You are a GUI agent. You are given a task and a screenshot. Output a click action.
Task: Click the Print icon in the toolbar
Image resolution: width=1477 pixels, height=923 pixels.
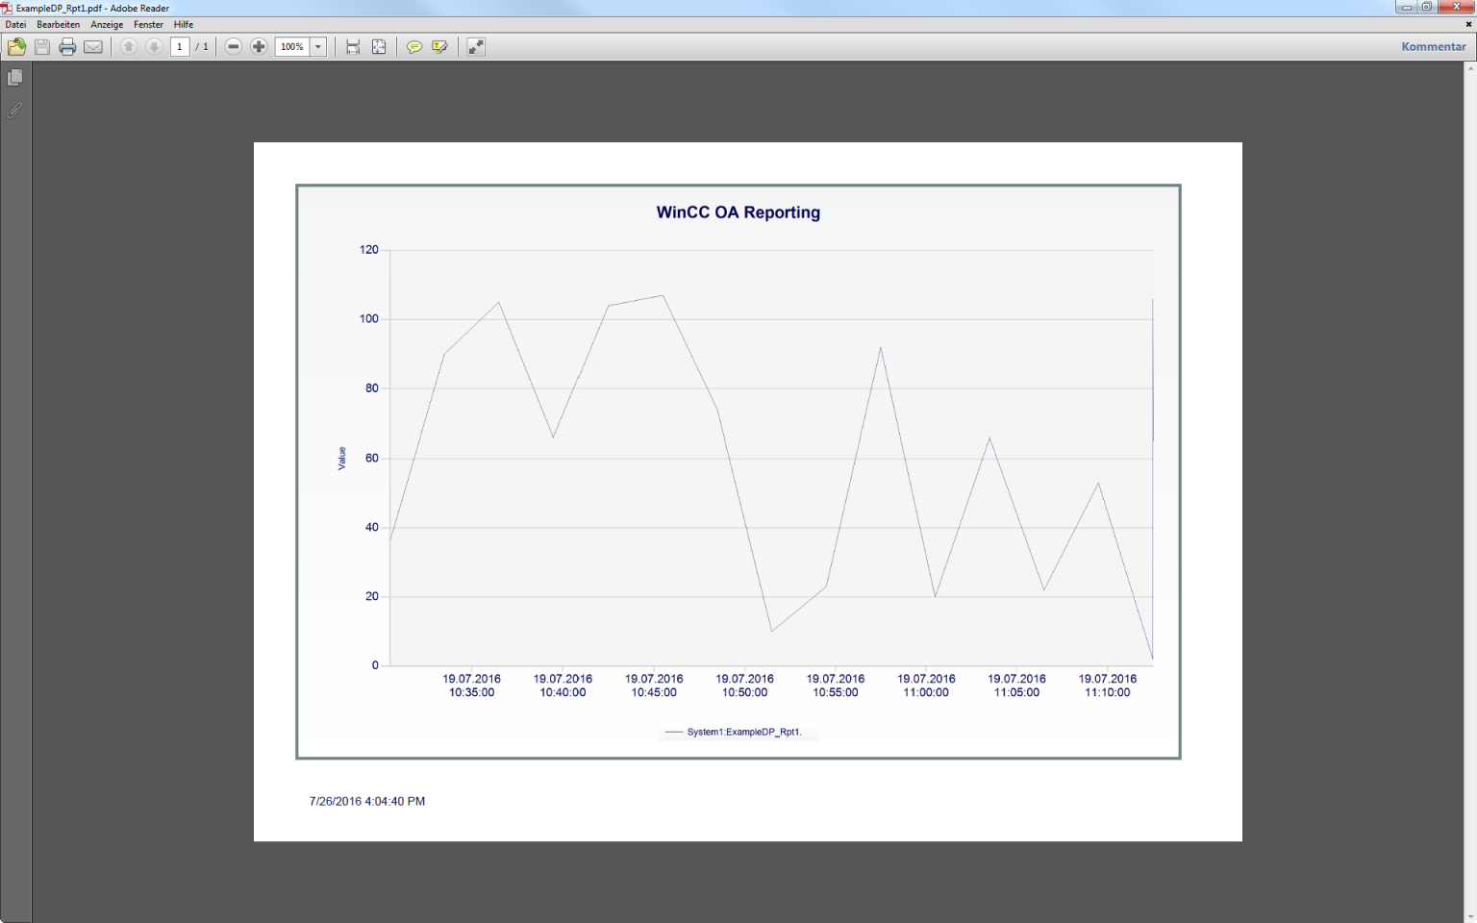click(67, 46)
